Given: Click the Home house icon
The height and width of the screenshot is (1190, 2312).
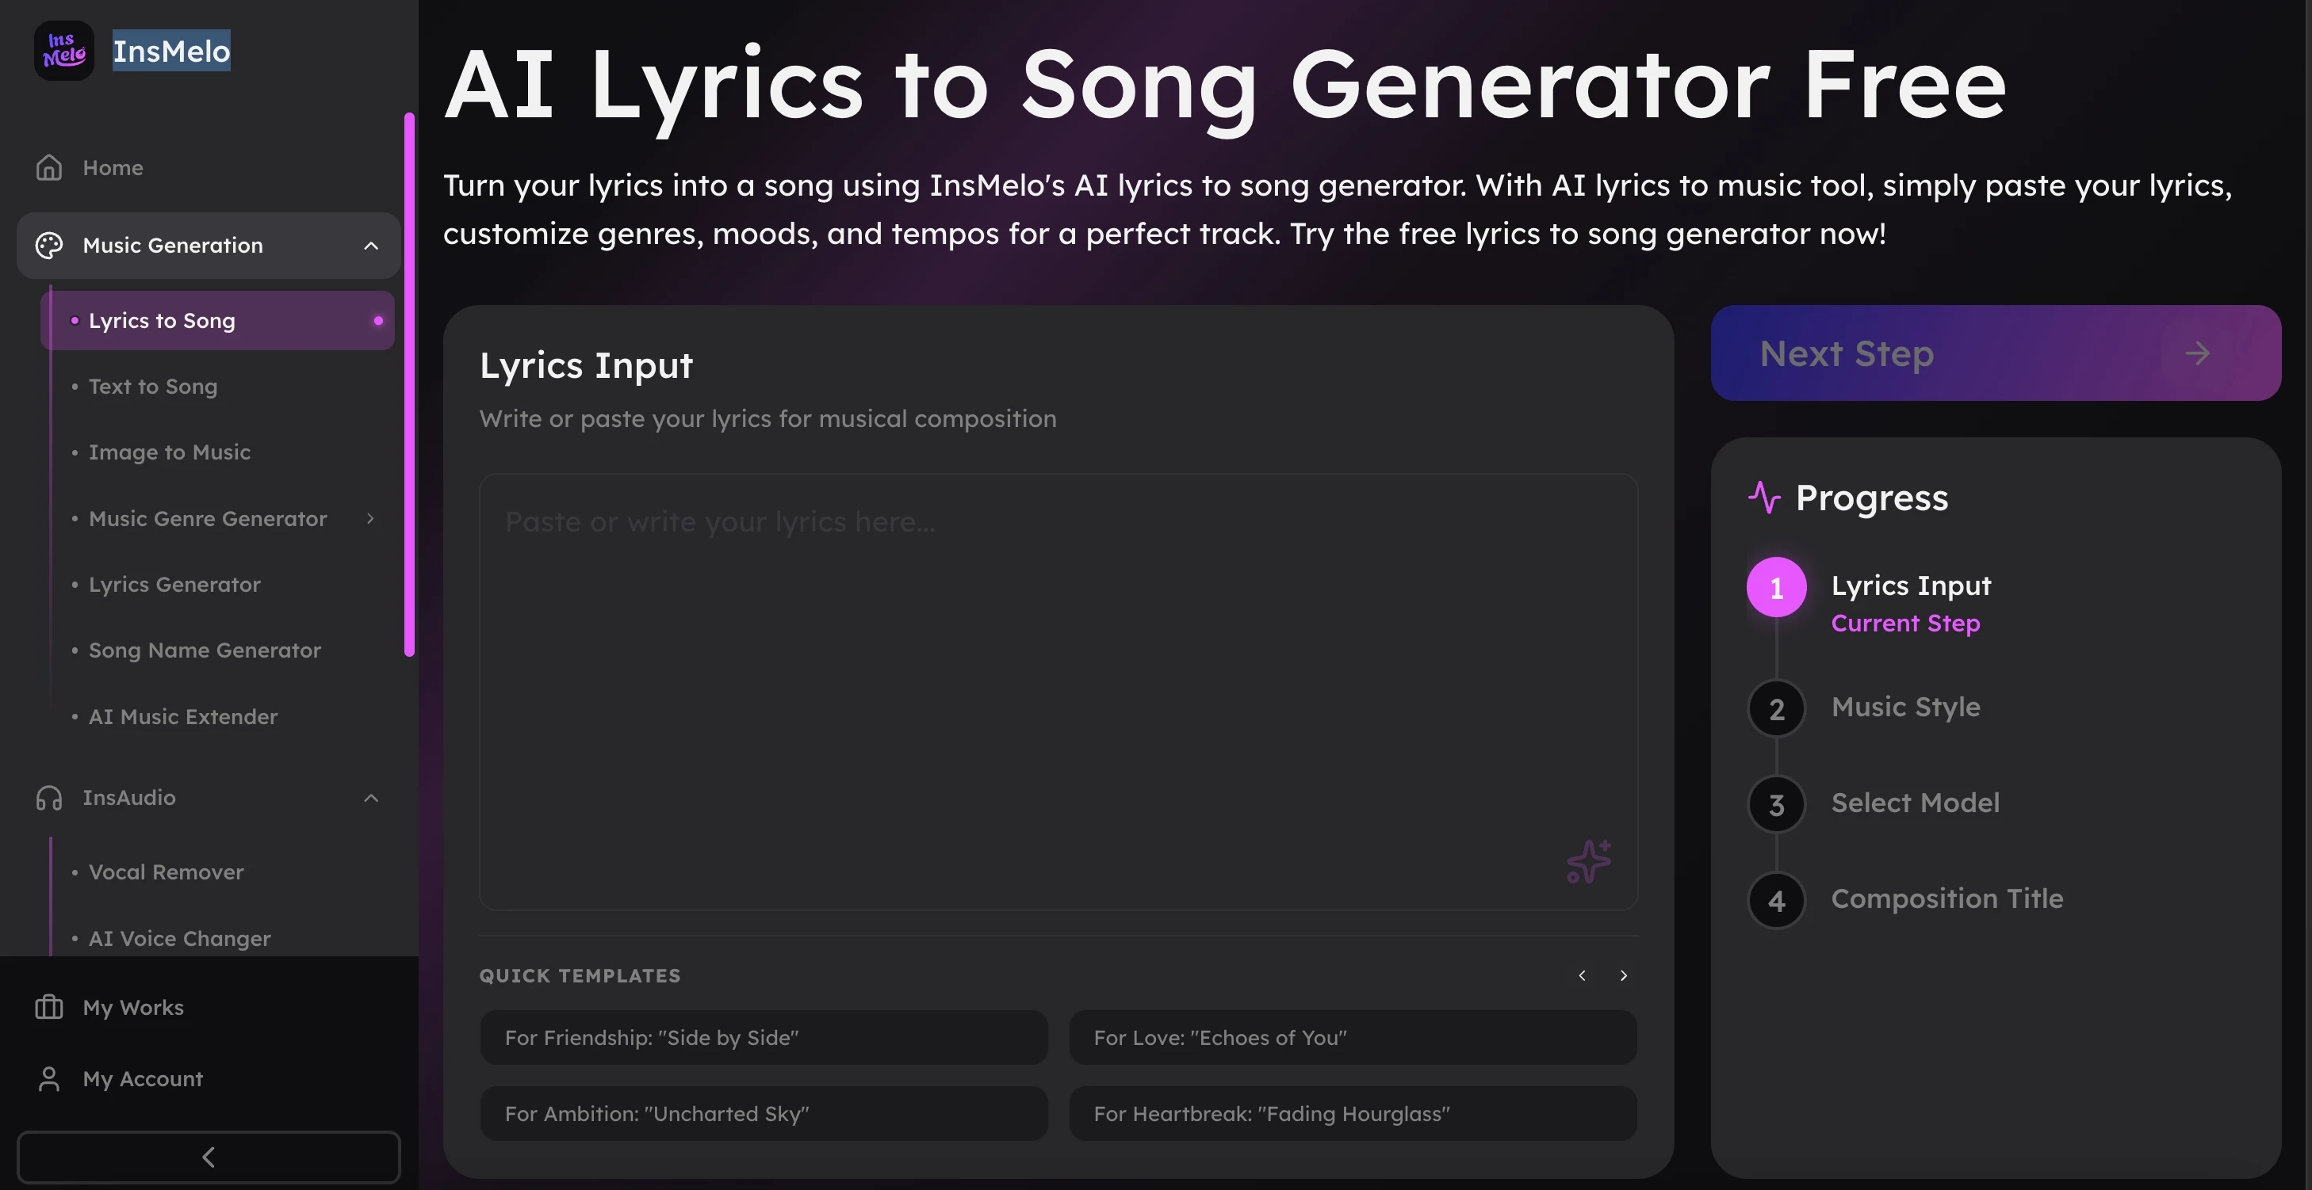Looking at the screenshot, I should click(49, 168).
